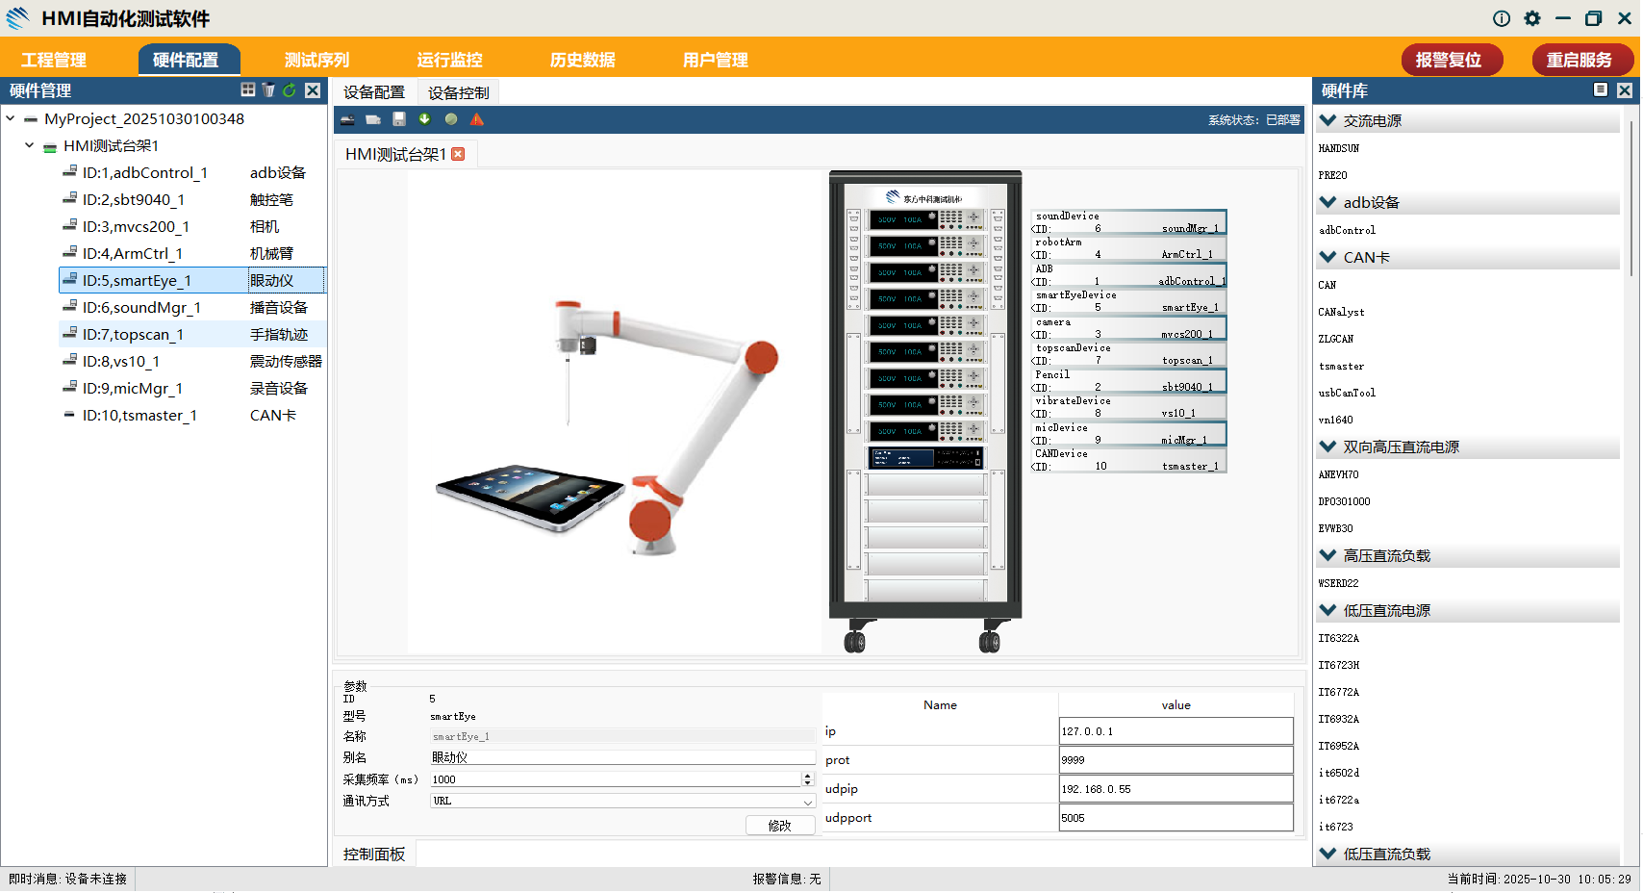
Task: Click trash icon in 硬件管理 panel header
Action: coord(268,90)
